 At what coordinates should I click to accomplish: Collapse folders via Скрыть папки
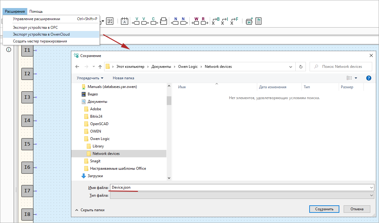[90, 210]
